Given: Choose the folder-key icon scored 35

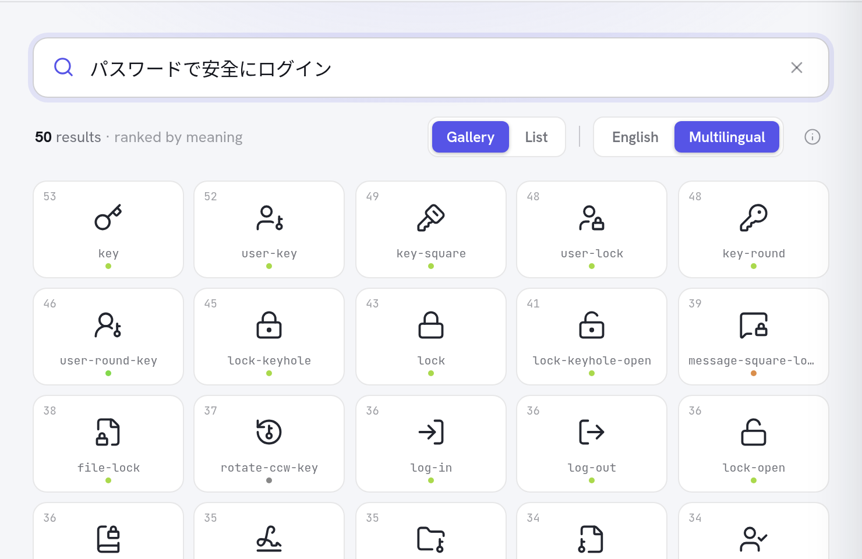Looking at the screenshot, I should (431, 531).
